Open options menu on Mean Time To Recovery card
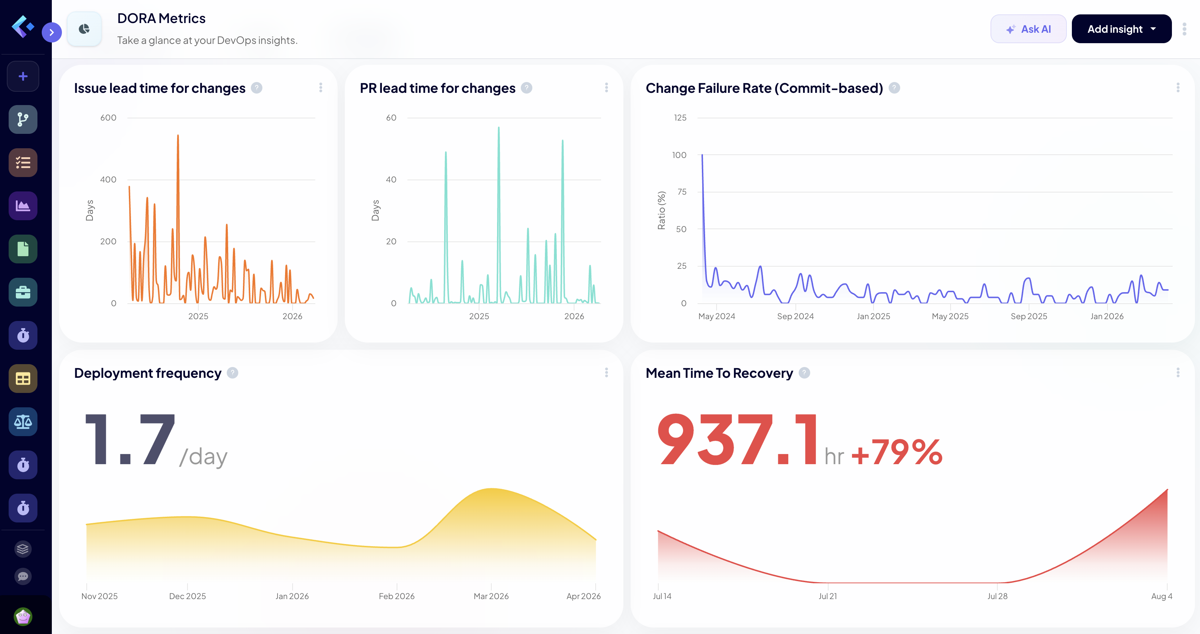This screenshot has height=634, width=1200. pos(1178,373)
